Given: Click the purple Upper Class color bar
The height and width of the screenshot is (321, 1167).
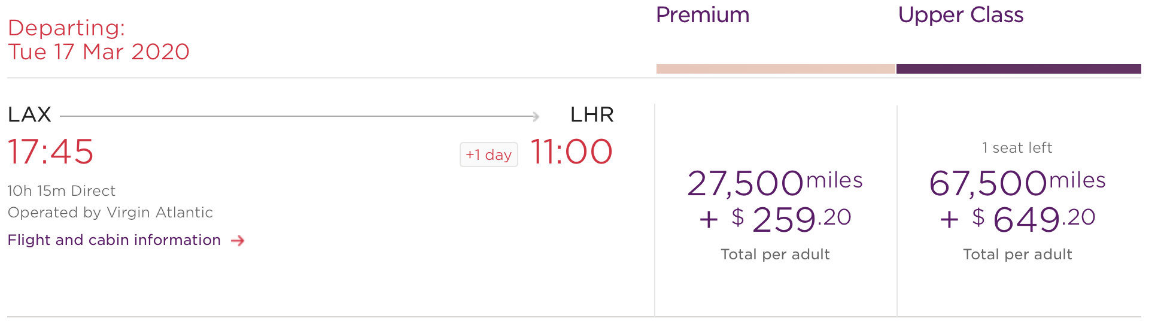Looking at the screenshot, I should (x=1019, y=69).
